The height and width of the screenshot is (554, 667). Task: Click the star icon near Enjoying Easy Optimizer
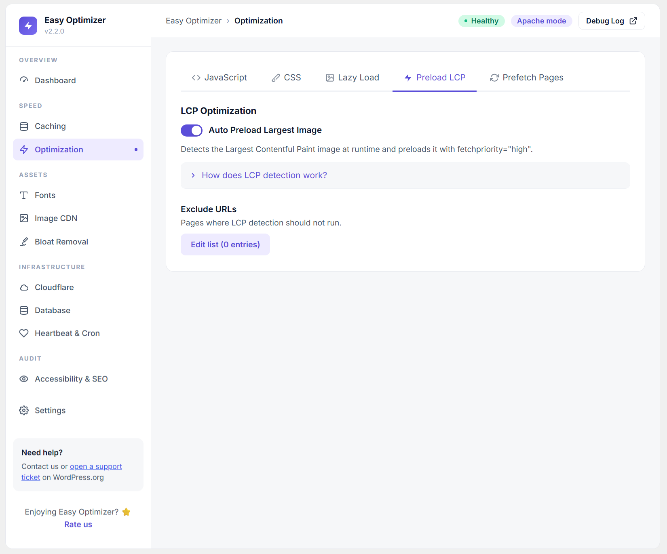[x=126, y=512]
